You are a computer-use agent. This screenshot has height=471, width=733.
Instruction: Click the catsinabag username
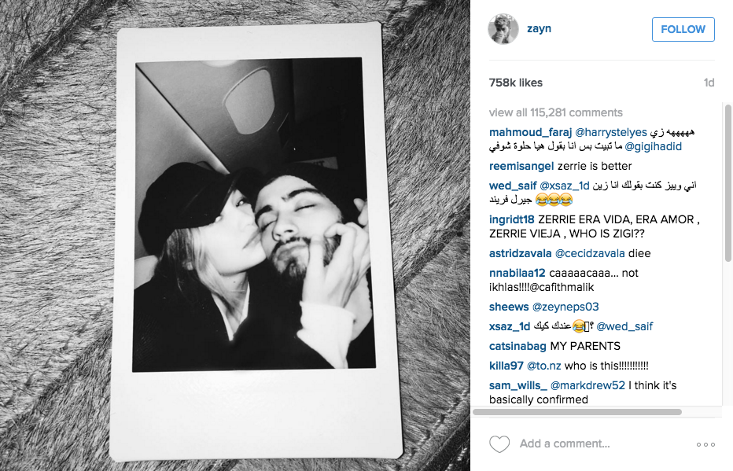click(518, 346)
